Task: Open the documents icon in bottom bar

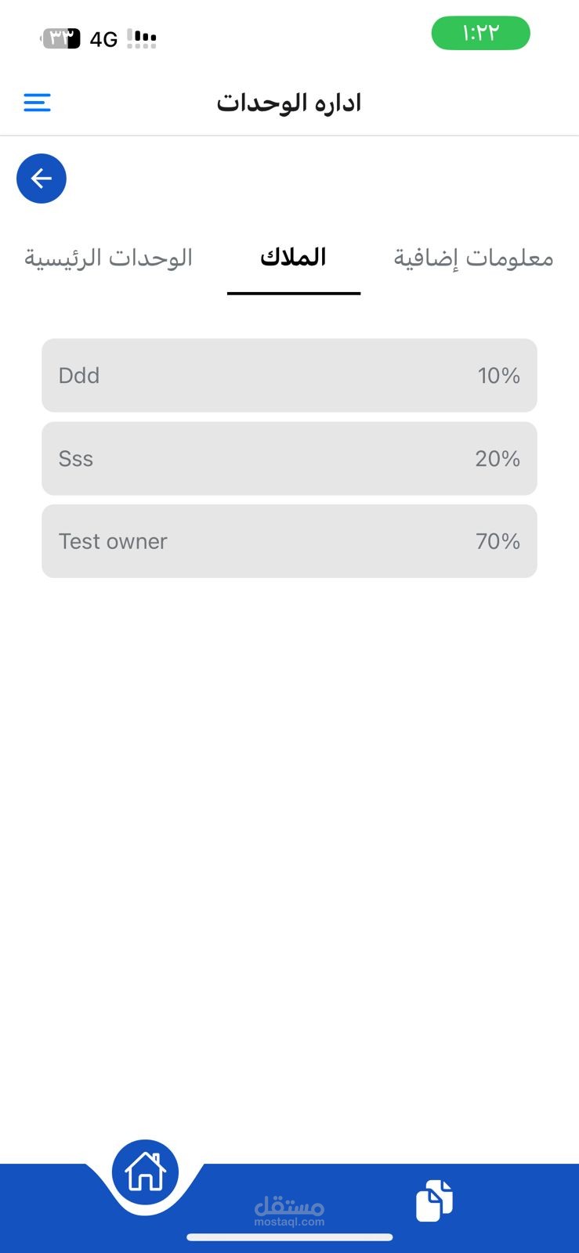Action: pos(434,1200)
